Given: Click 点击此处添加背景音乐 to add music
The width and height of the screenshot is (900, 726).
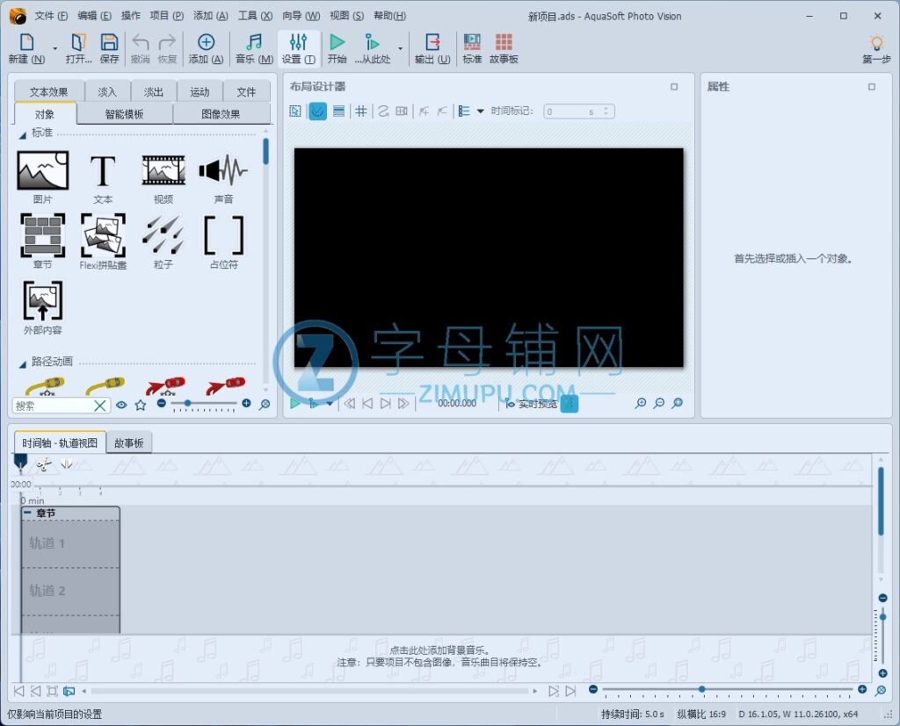Looking at the screenshot, I should [439, 651].
